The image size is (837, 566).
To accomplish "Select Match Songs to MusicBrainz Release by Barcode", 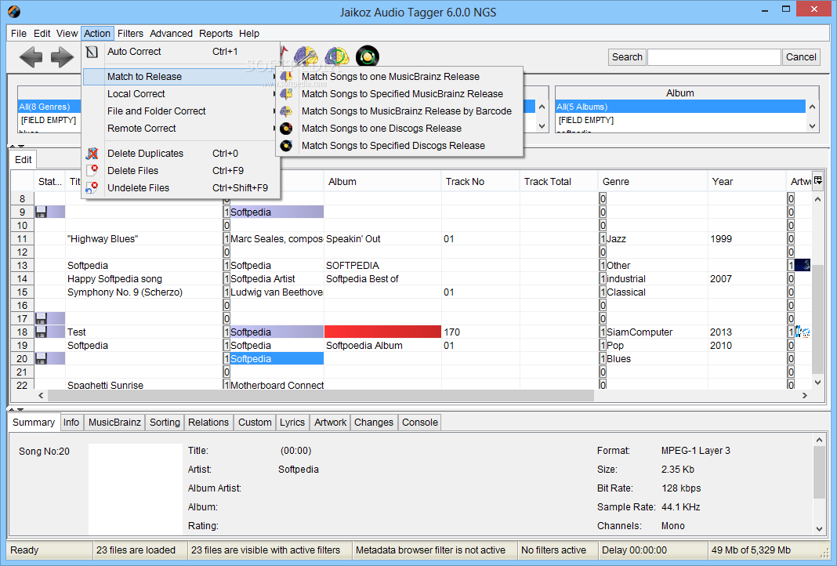I will pyautogui.click(x=399, y=111).
